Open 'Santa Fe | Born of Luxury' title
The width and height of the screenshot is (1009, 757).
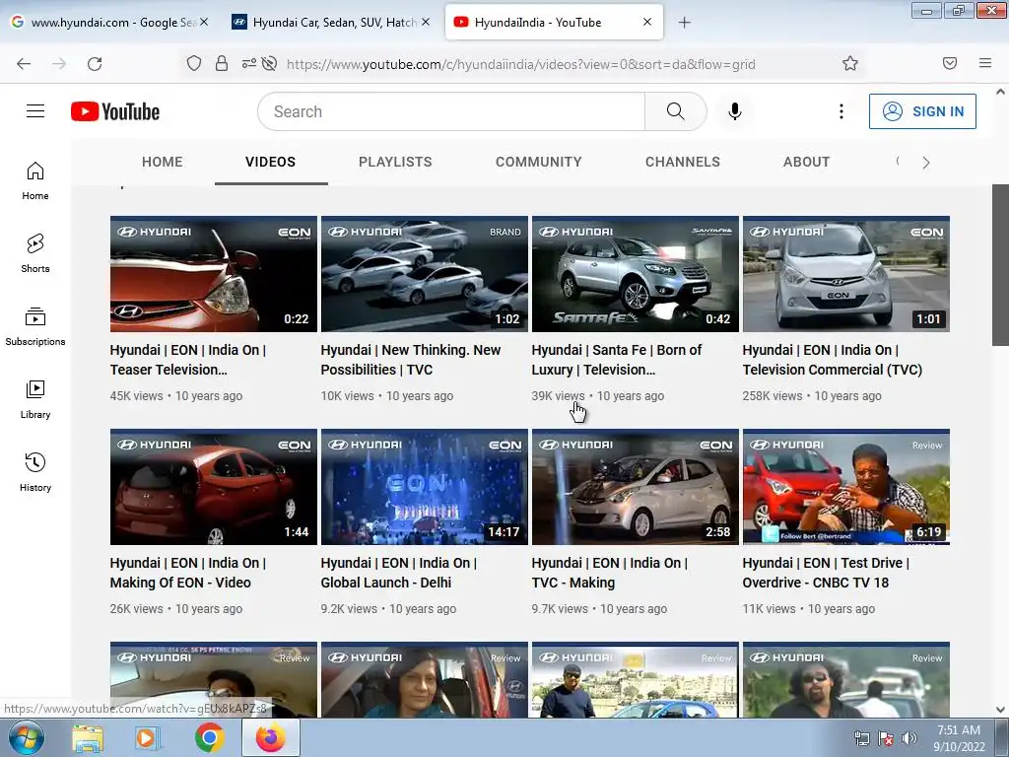[x=617, y=360]
